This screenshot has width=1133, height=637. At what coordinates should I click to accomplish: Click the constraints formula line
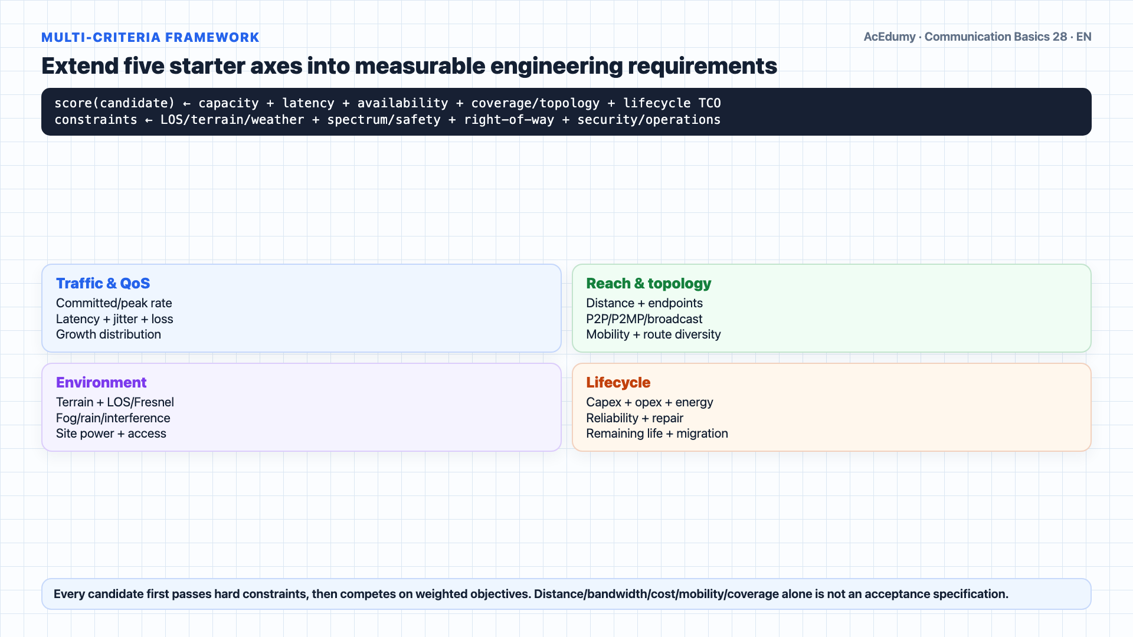(x=388, y=120)
